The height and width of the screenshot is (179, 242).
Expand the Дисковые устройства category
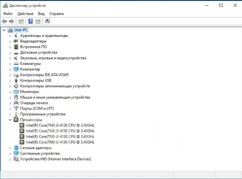[10, 53]
